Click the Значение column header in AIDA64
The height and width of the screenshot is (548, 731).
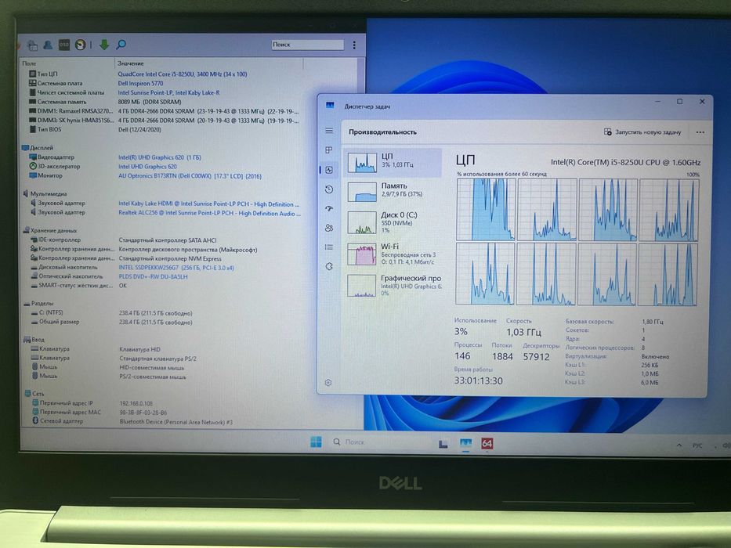coord(131,63)
